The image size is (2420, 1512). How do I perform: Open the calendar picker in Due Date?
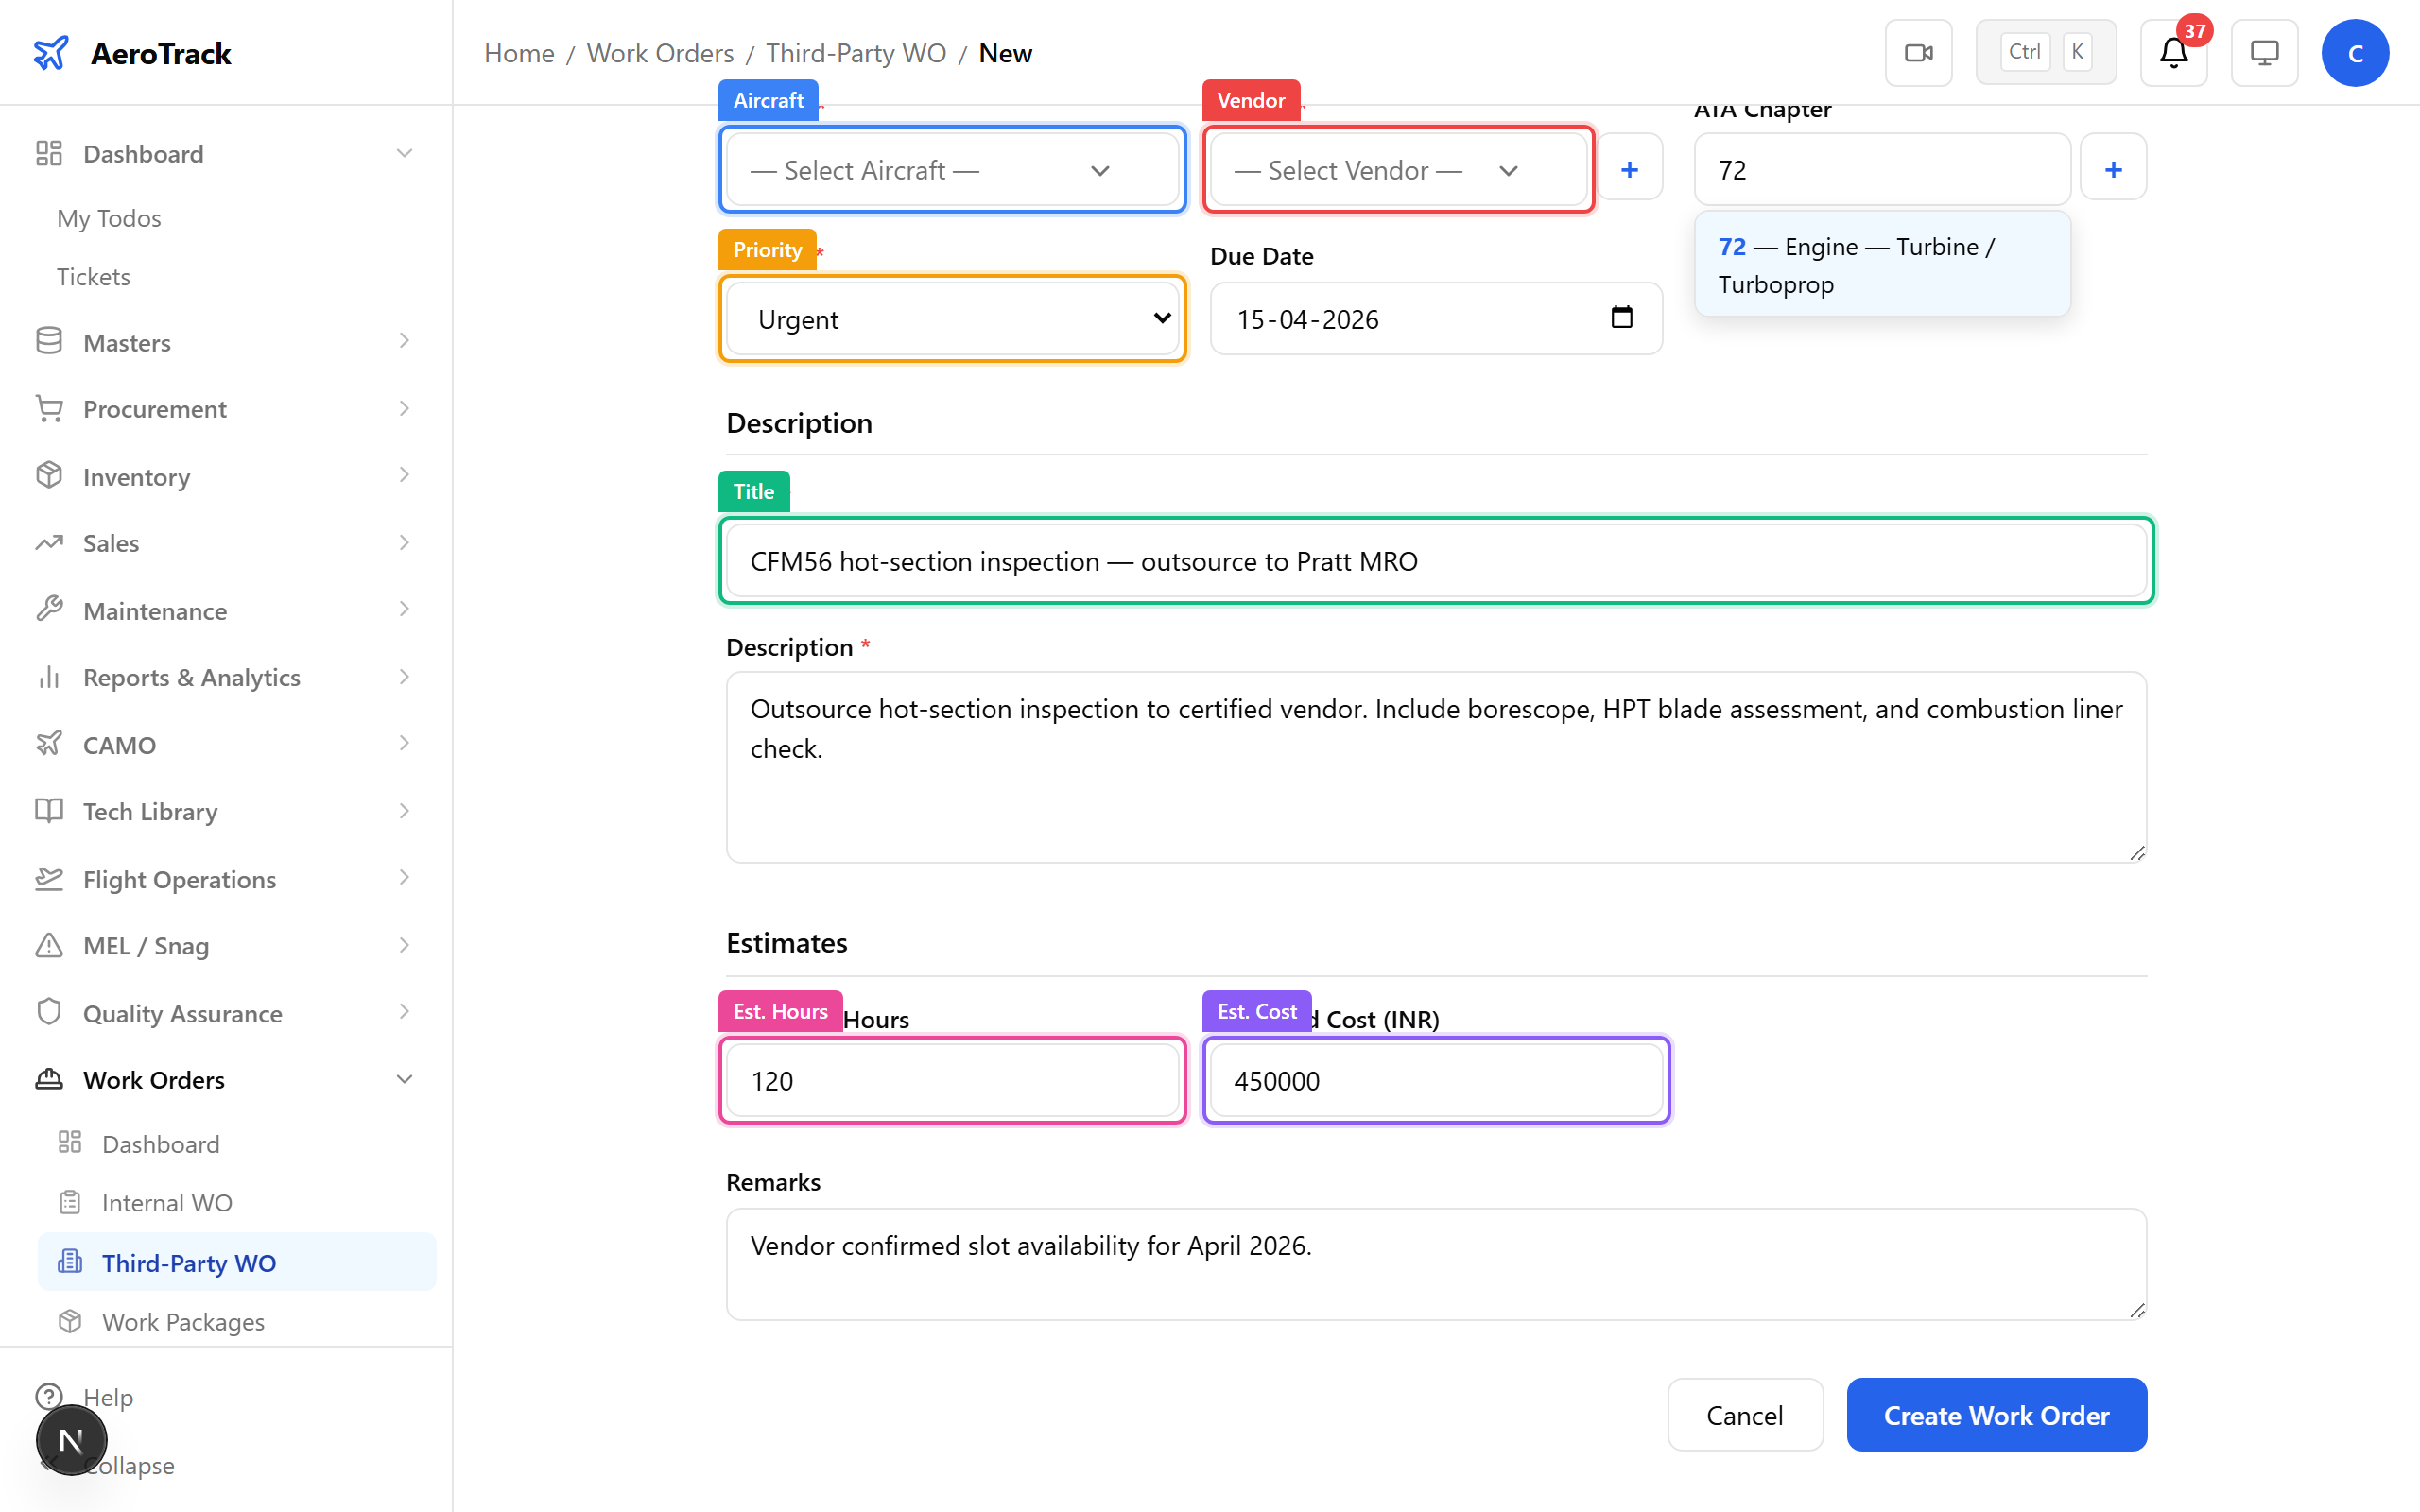[x=1621, y=318]
